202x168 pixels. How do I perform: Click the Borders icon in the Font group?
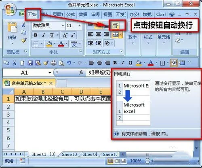coord(36,44)
